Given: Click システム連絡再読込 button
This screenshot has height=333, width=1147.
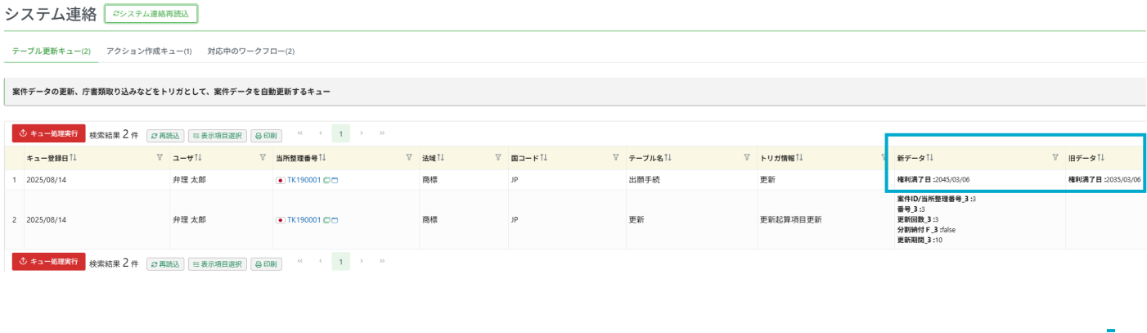Looking at the screenshot, I should (151, 14).
